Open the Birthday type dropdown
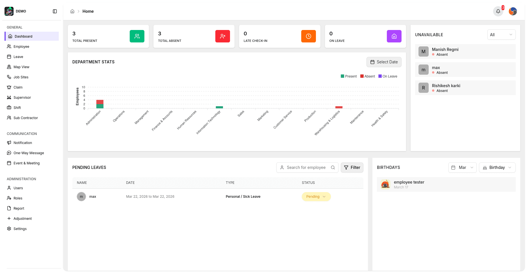527x273 pixels. pyautogui.click(x=497, y=167)
